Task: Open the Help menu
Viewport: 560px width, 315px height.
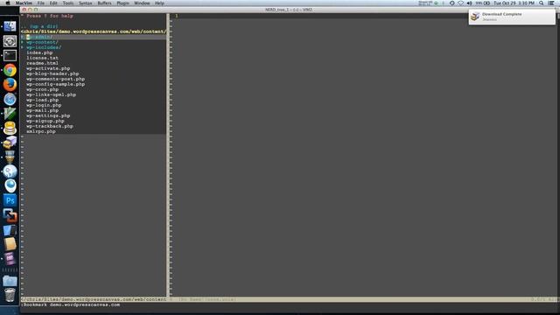Action: pyautogui.click(x=159, y=3)
